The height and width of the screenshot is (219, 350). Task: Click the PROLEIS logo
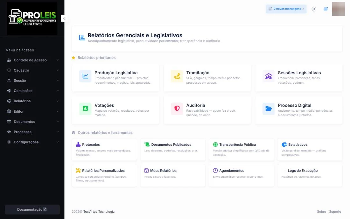pyautogui.click(x=32, y=18)
